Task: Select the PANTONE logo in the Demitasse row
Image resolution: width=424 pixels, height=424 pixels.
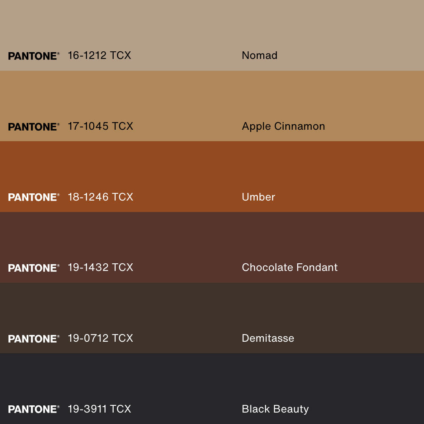Action: (33, 339)
